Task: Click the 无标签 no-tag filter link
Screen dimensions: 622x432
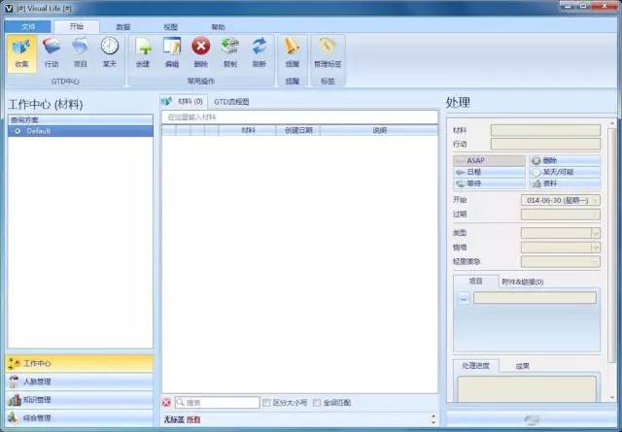Action: (x=174, y=419)
